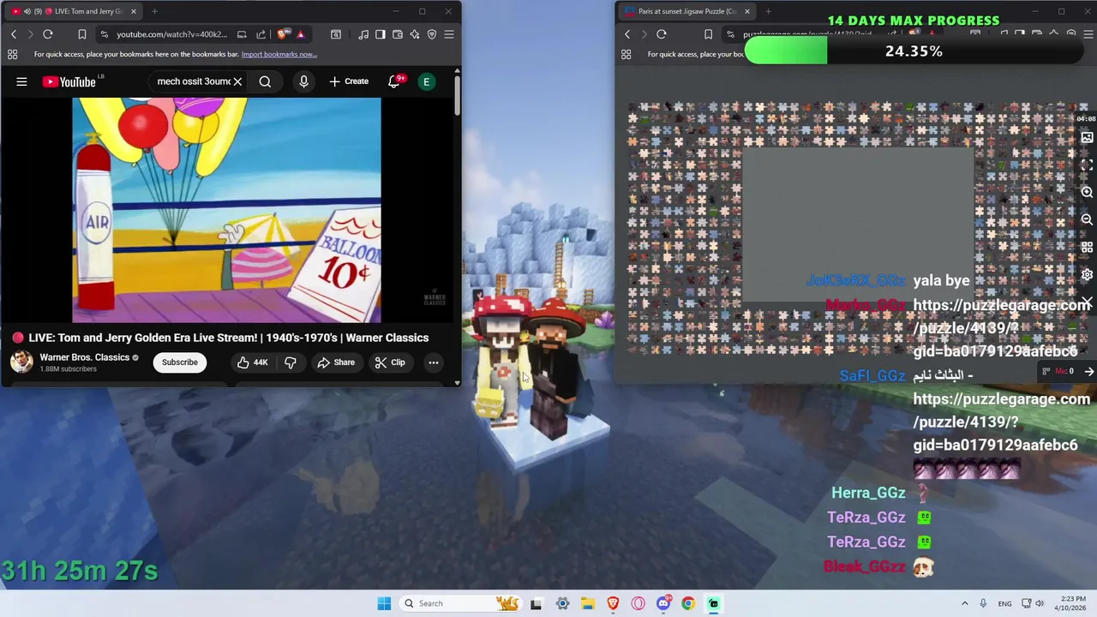Reload the puzzlegarage page
This screenshot has height=617, width=1097.
[662, 34]
